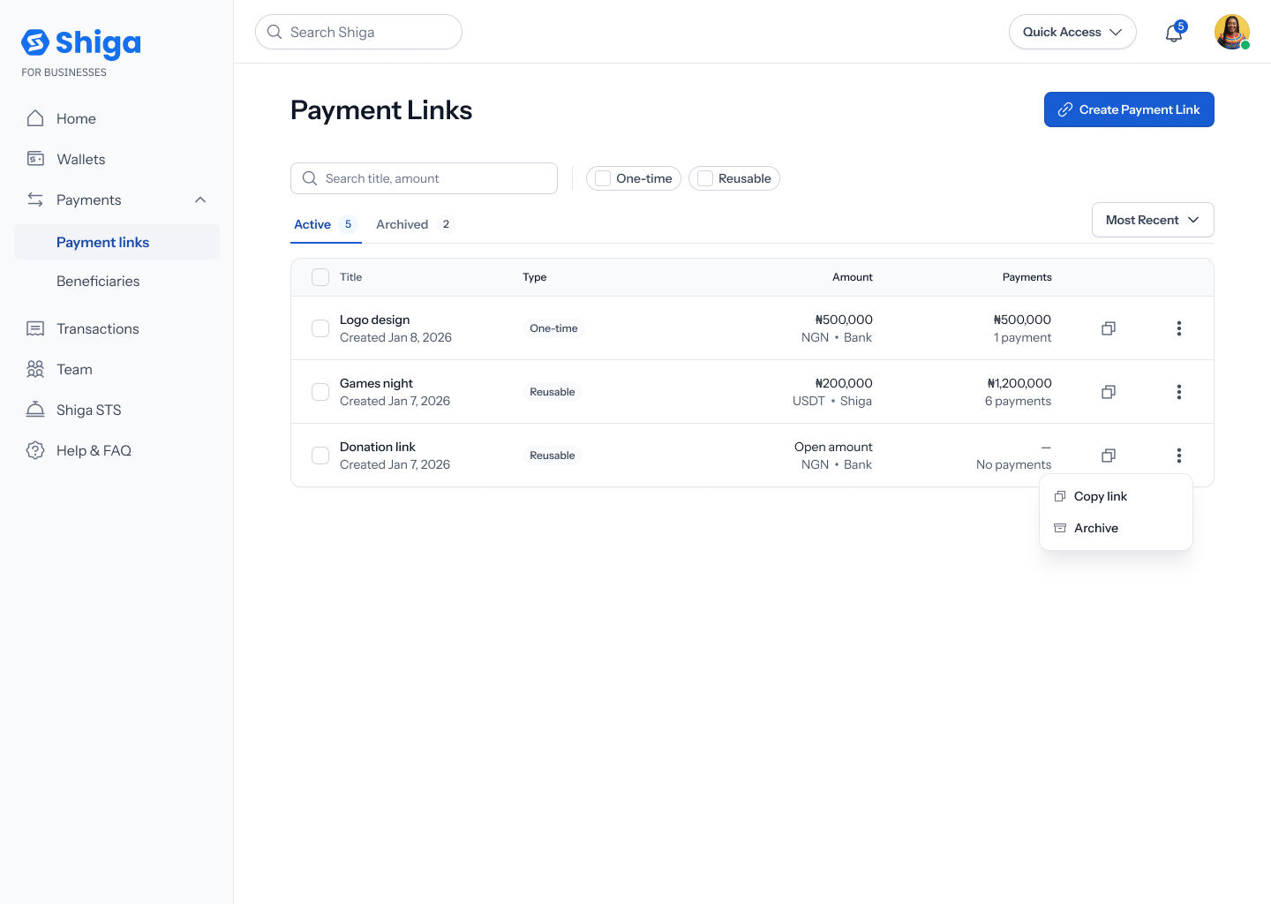Click the Amount column header
The height and width of the screenshot is (904, 1271).
coord(852,277)
